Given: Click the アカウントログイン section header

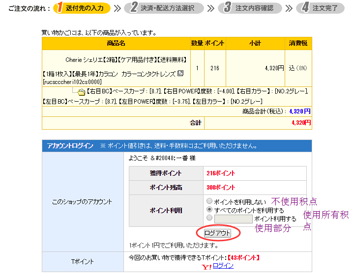Looking at the screenshot, I should (70, 146).
